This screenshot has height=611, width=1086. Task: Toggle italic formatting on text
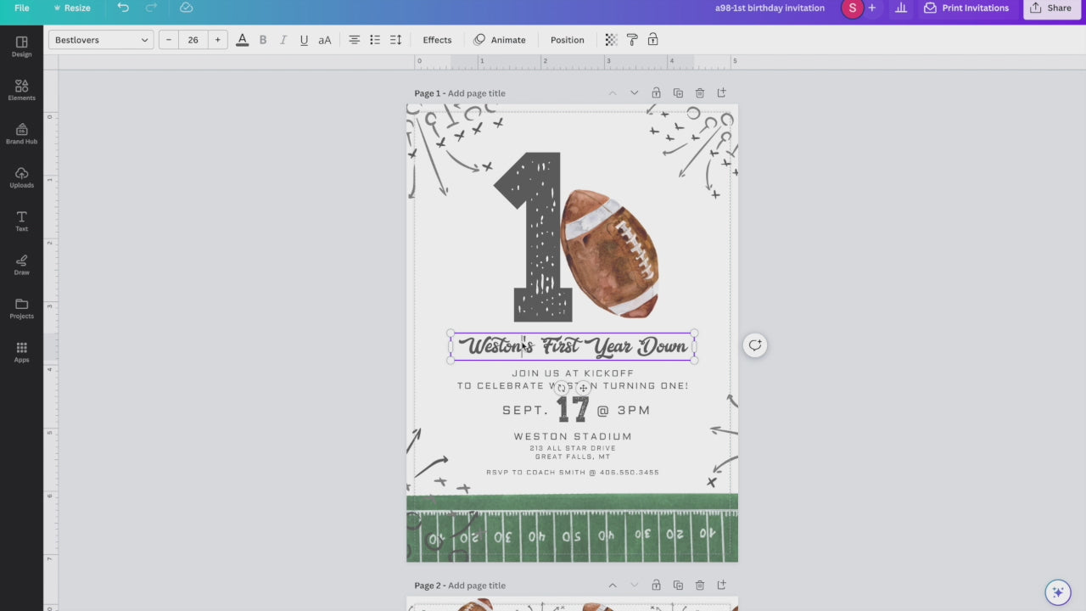[283, 40]
